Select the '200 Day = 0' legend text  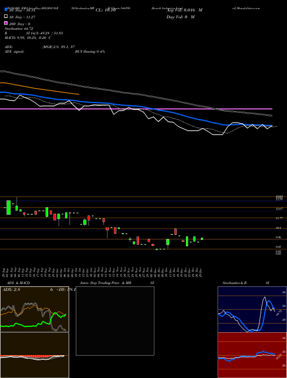(20, 24)
